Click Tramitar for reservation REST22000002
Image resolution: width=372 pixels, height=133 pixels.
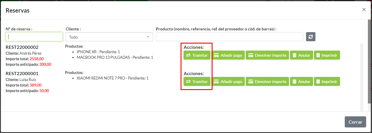[197, 55]
